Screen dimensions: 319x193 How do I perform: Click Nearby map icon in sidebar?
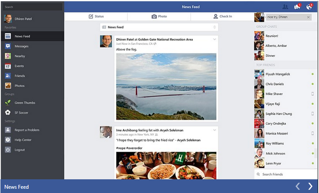coord(8,56)
